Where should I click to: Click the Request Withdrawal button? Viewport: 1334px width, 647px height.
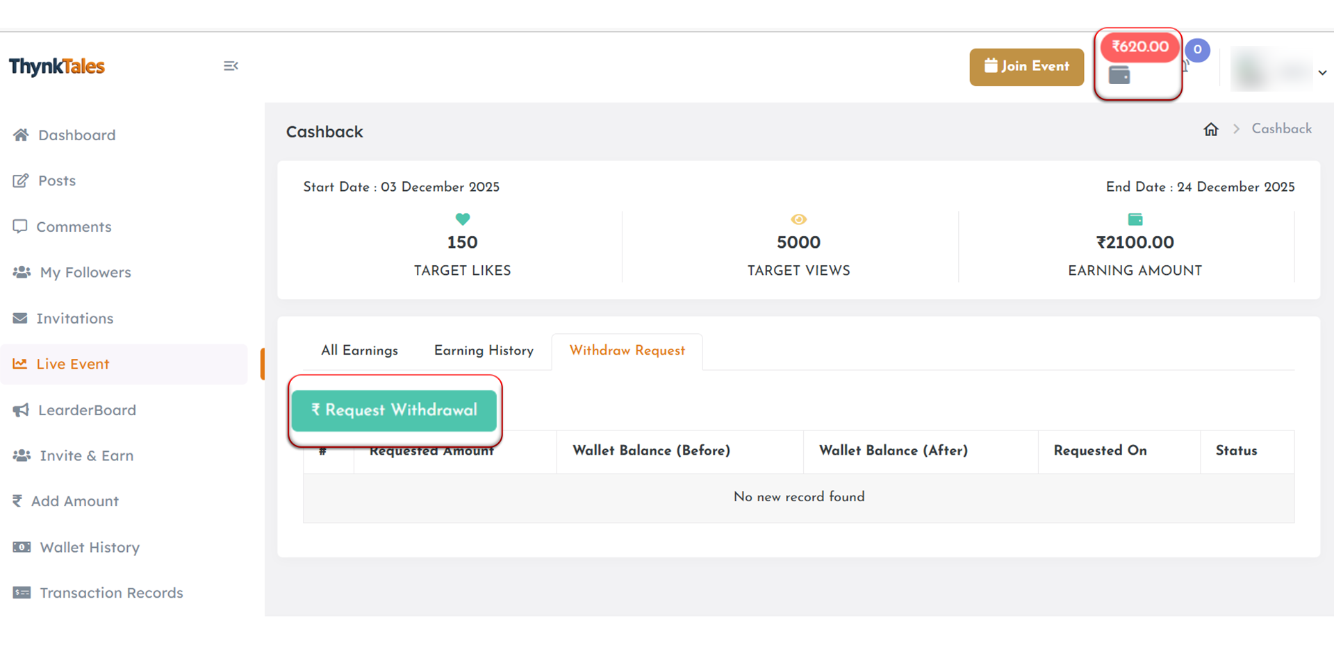394,410
